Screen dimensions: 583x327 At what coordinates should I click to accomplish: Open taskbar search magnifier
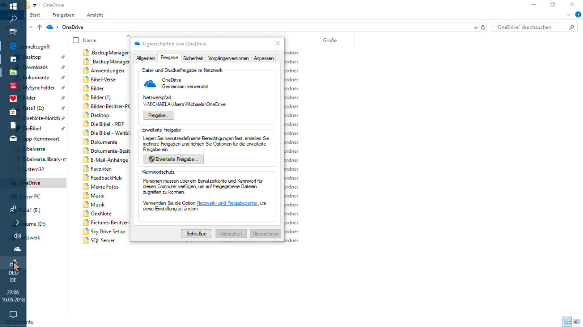13,19
